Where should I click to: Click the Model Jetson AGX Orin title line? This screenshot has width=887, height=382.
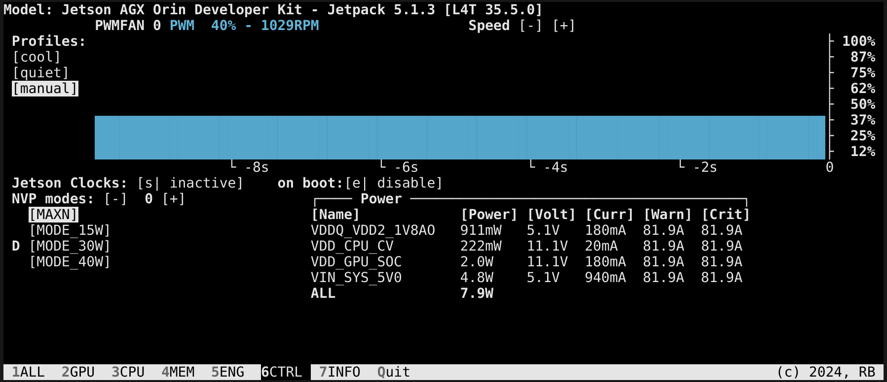273,10
